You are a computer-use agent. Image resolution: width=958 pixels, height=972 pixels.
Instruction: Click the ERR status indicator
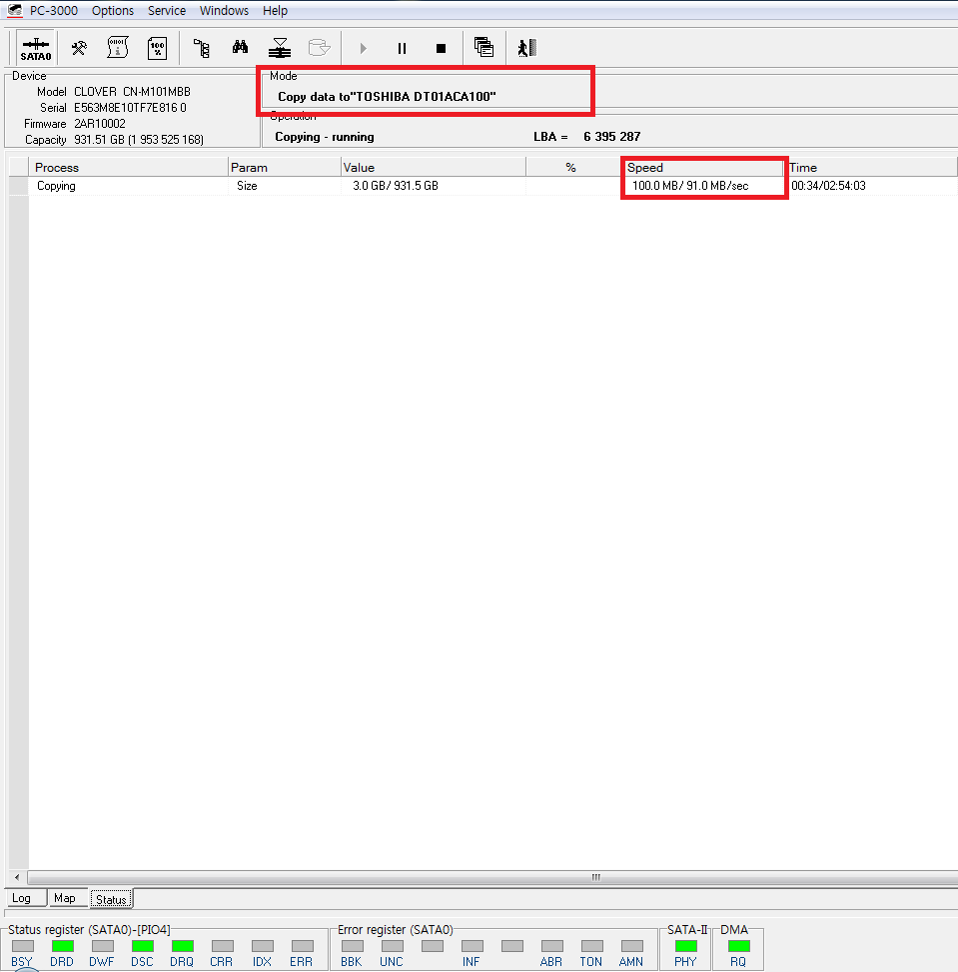pos(302,946)
